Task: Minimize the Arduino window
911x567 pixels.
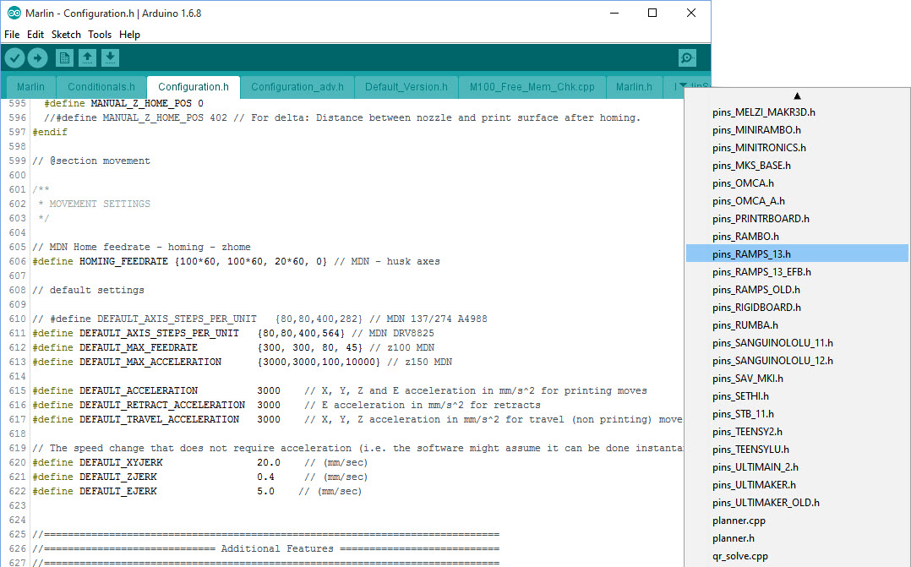Action: [x=614, y=13]
